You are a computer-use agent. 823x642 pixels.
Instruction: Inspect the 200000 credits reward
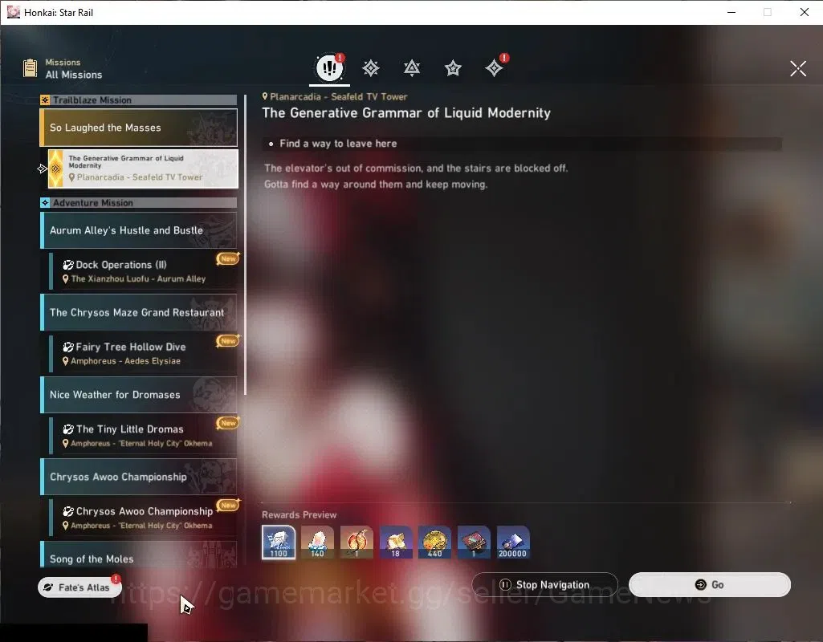coord(513,542)
